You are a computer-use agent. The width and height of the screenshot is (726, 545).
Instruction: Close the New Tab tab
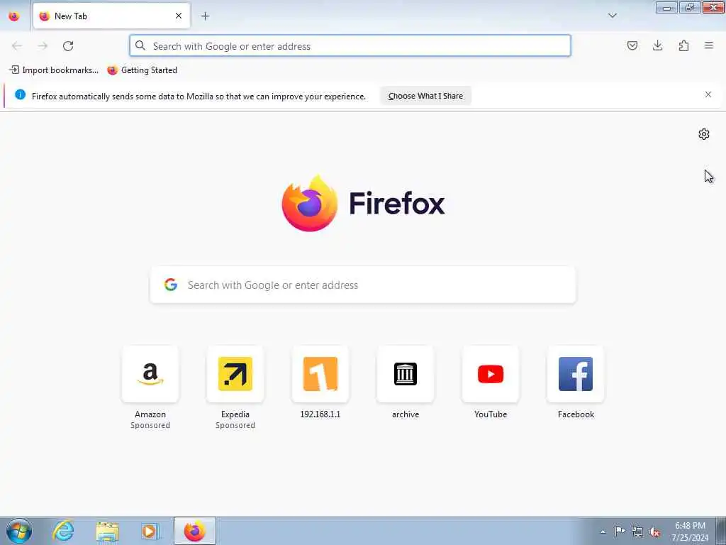[179, 16]
